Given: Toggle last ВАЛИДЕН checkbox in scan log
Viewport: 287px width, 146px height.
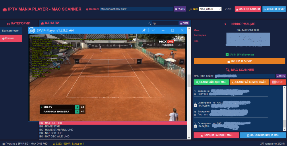Looking at the screenshot, I should click(x=195, y=126).
